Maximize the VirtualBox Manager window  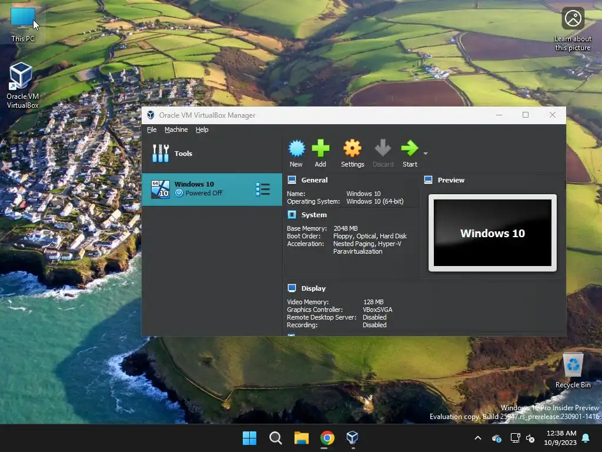tap(526, 115)
